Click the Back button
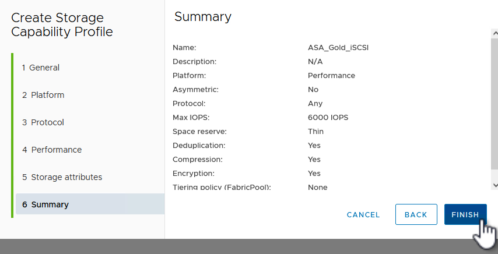 pos(416,214)
